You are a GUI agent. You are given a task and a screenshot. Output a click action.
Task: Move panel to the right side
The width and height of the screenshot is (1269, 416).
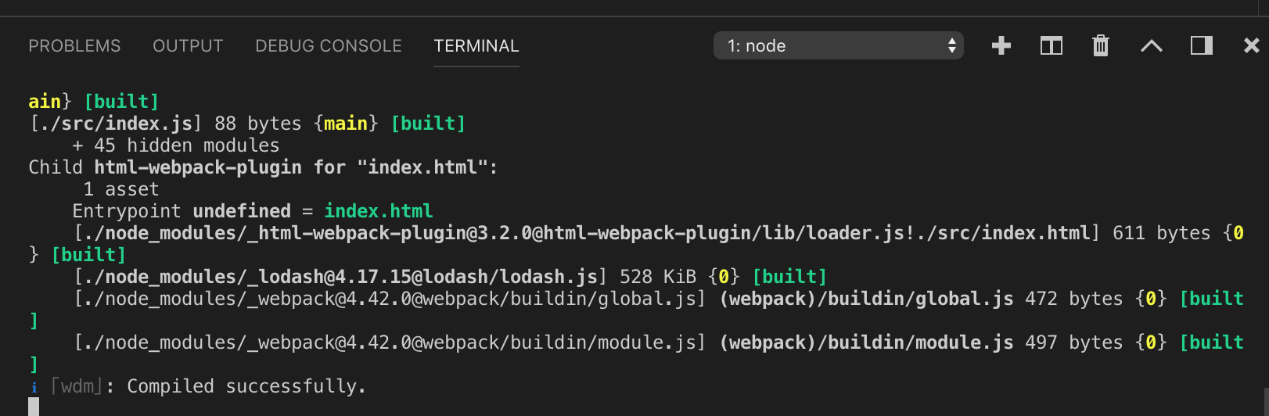(1202, 46)
